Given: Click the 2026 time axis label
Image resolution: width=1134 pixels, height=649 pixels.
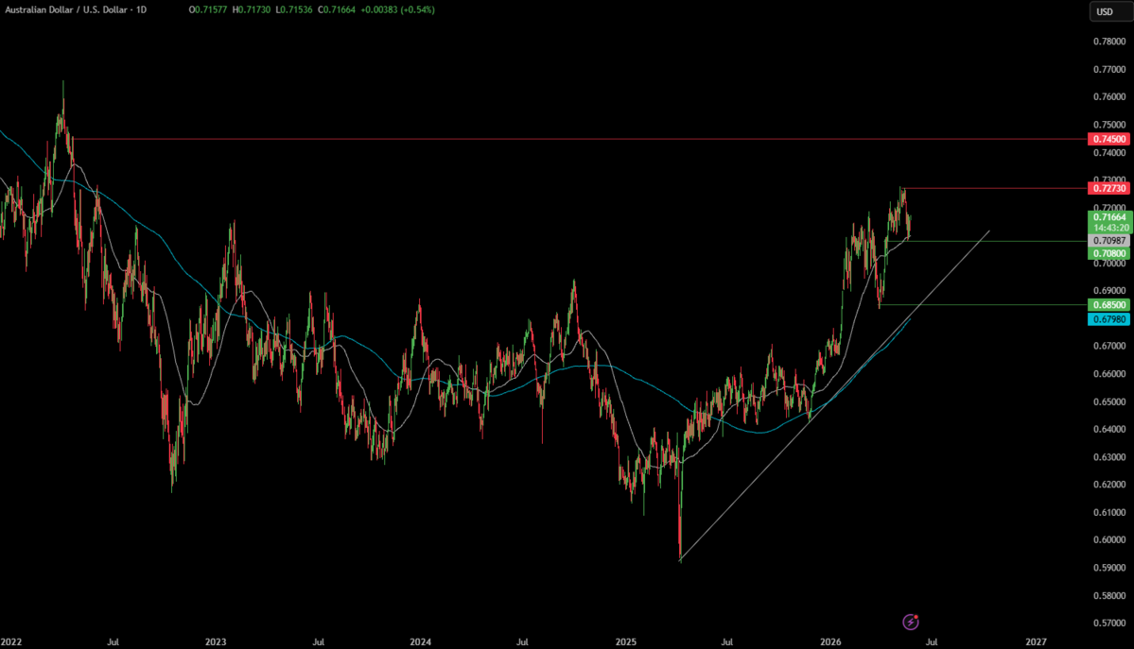Looking at the screenshot, I should pyautogui.click(x=831, y=641).
